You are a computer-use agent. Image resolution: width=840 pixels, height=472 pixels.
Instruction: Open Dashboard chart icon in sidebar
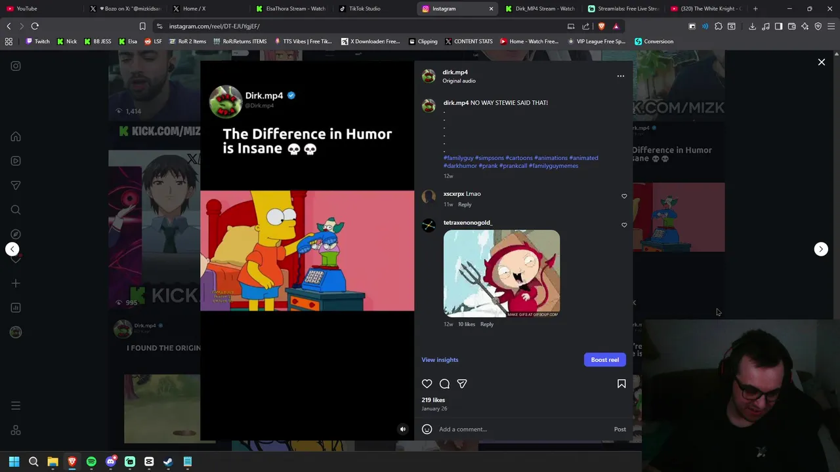pos(16,307)
